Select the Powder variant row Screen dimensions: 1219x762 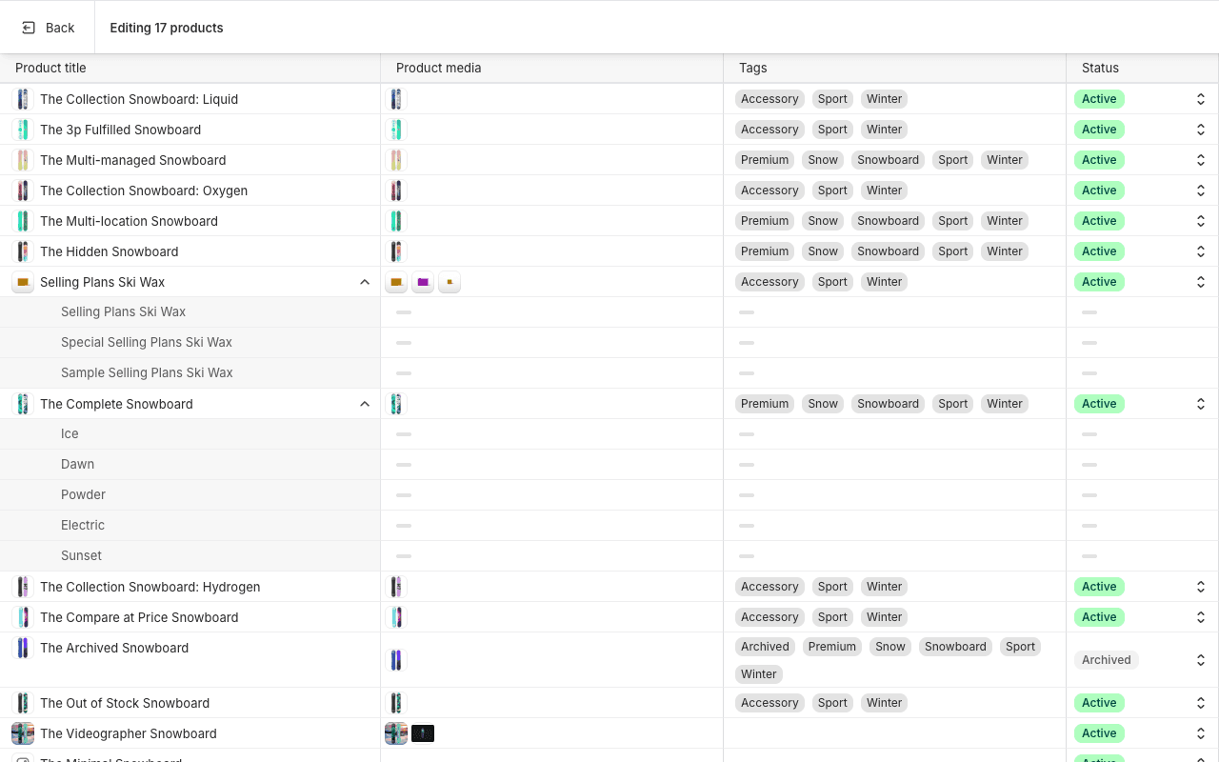(190, 495)
